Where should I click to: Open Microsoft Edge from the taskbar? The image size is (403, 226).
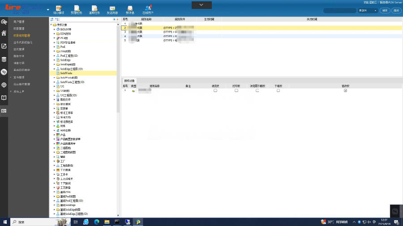pos(86,222)
